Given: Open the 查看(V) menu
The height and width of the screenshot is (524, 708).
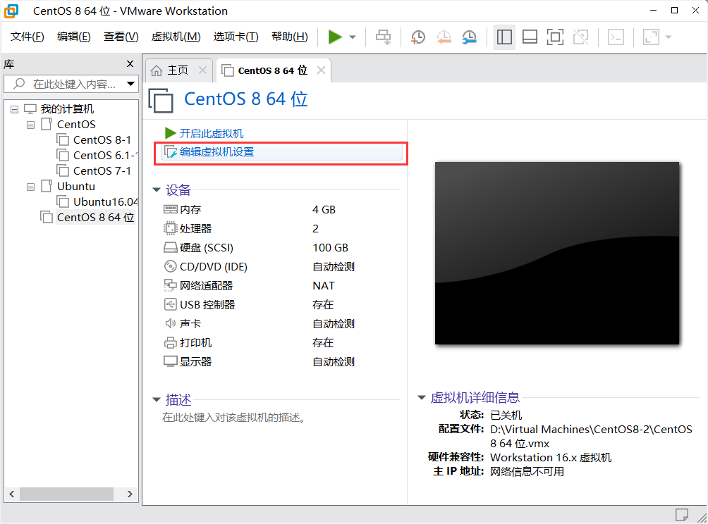Looking at the screenshot, I should 121,37.
